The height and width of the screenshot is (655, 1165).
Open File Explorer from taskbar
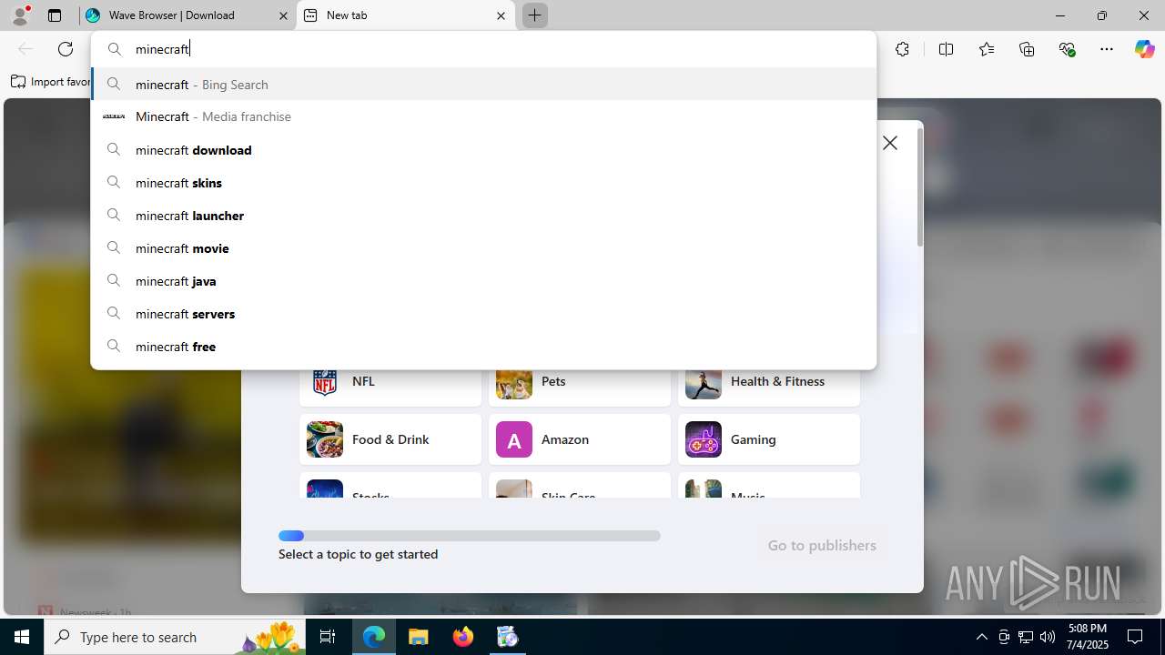click(x=419, y=637)
